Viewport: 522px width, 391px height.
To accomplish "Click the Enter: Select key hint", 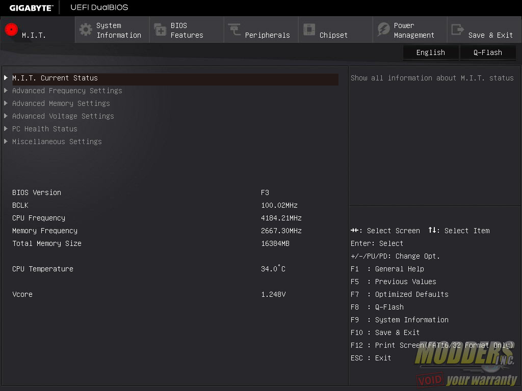I will click(377, 243).
